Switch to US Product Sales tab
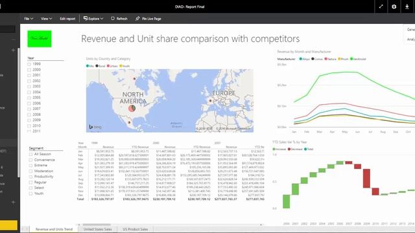Viewport: 415px width, 233px height. (x=136, y=229)
